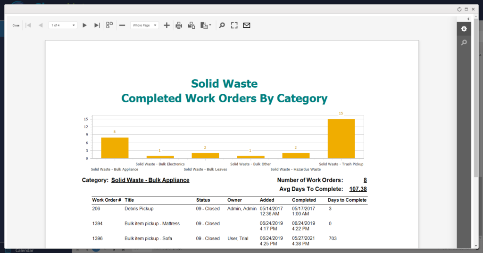
Task: Open the Whole Page zoom dropdown
Action: pos(144,25)
